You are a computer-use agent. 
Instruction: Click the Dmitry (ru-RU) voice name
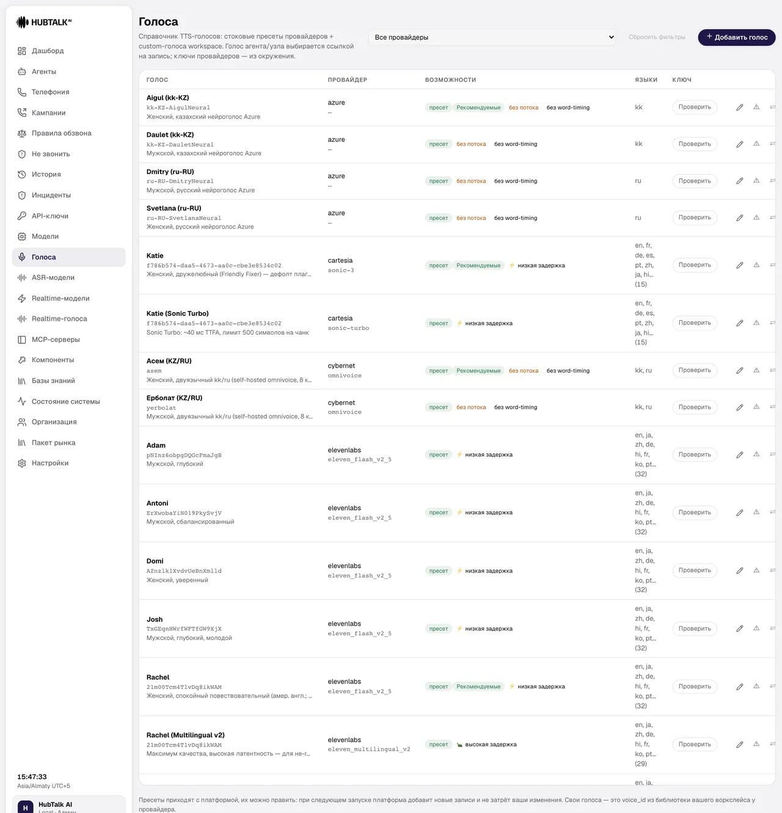(x=170, y=172)
